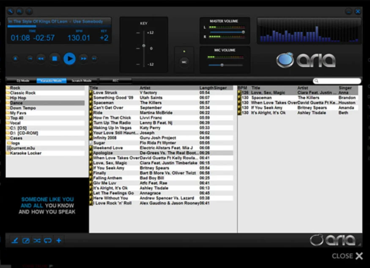Open the C:\ [OS] drive entry
This screenshot has height=268, width=370.
[x=19, y=128]
